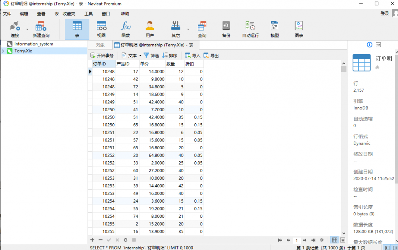Select the 订单明细 @internship table tab

(x=156, y=45)
